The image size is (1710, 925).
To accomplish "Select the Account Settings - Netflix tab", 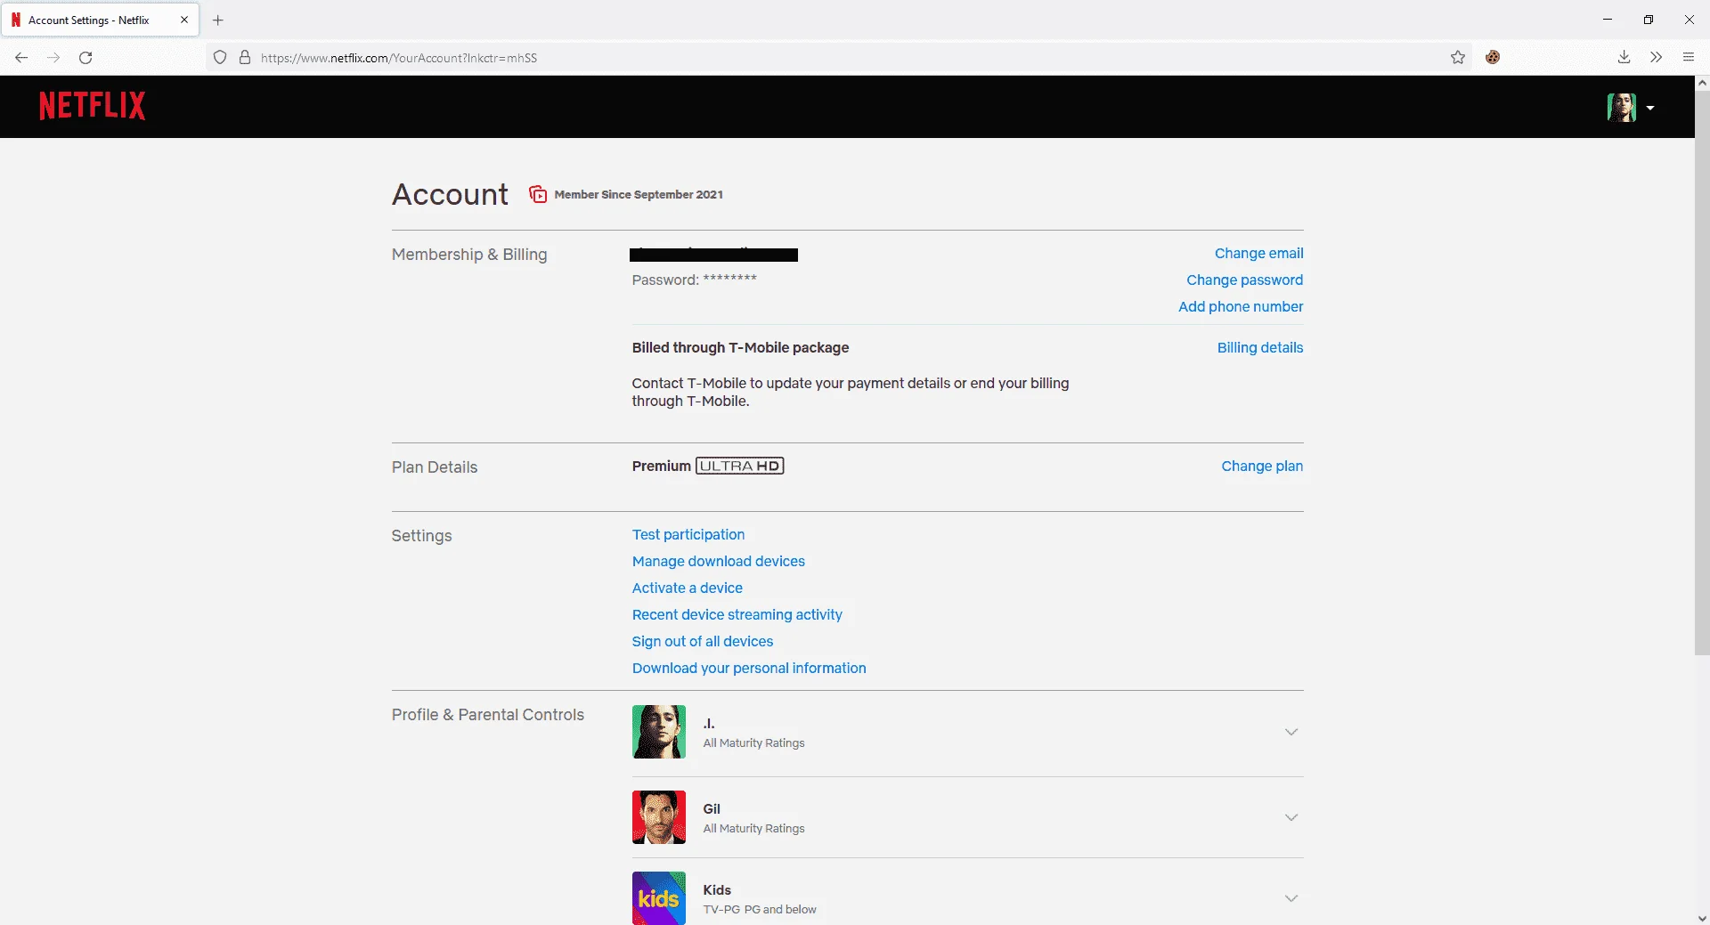I will (x=100, y=20).
